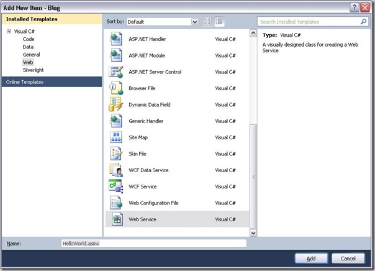375x271 pixels.
Task: Switch to small icons view
Action: click(207, 22)
